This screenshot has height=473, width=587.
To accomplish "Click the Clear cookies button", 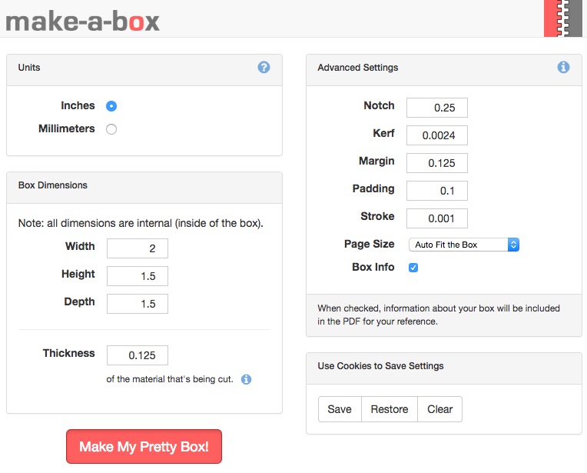I will (x=440, y=409).
